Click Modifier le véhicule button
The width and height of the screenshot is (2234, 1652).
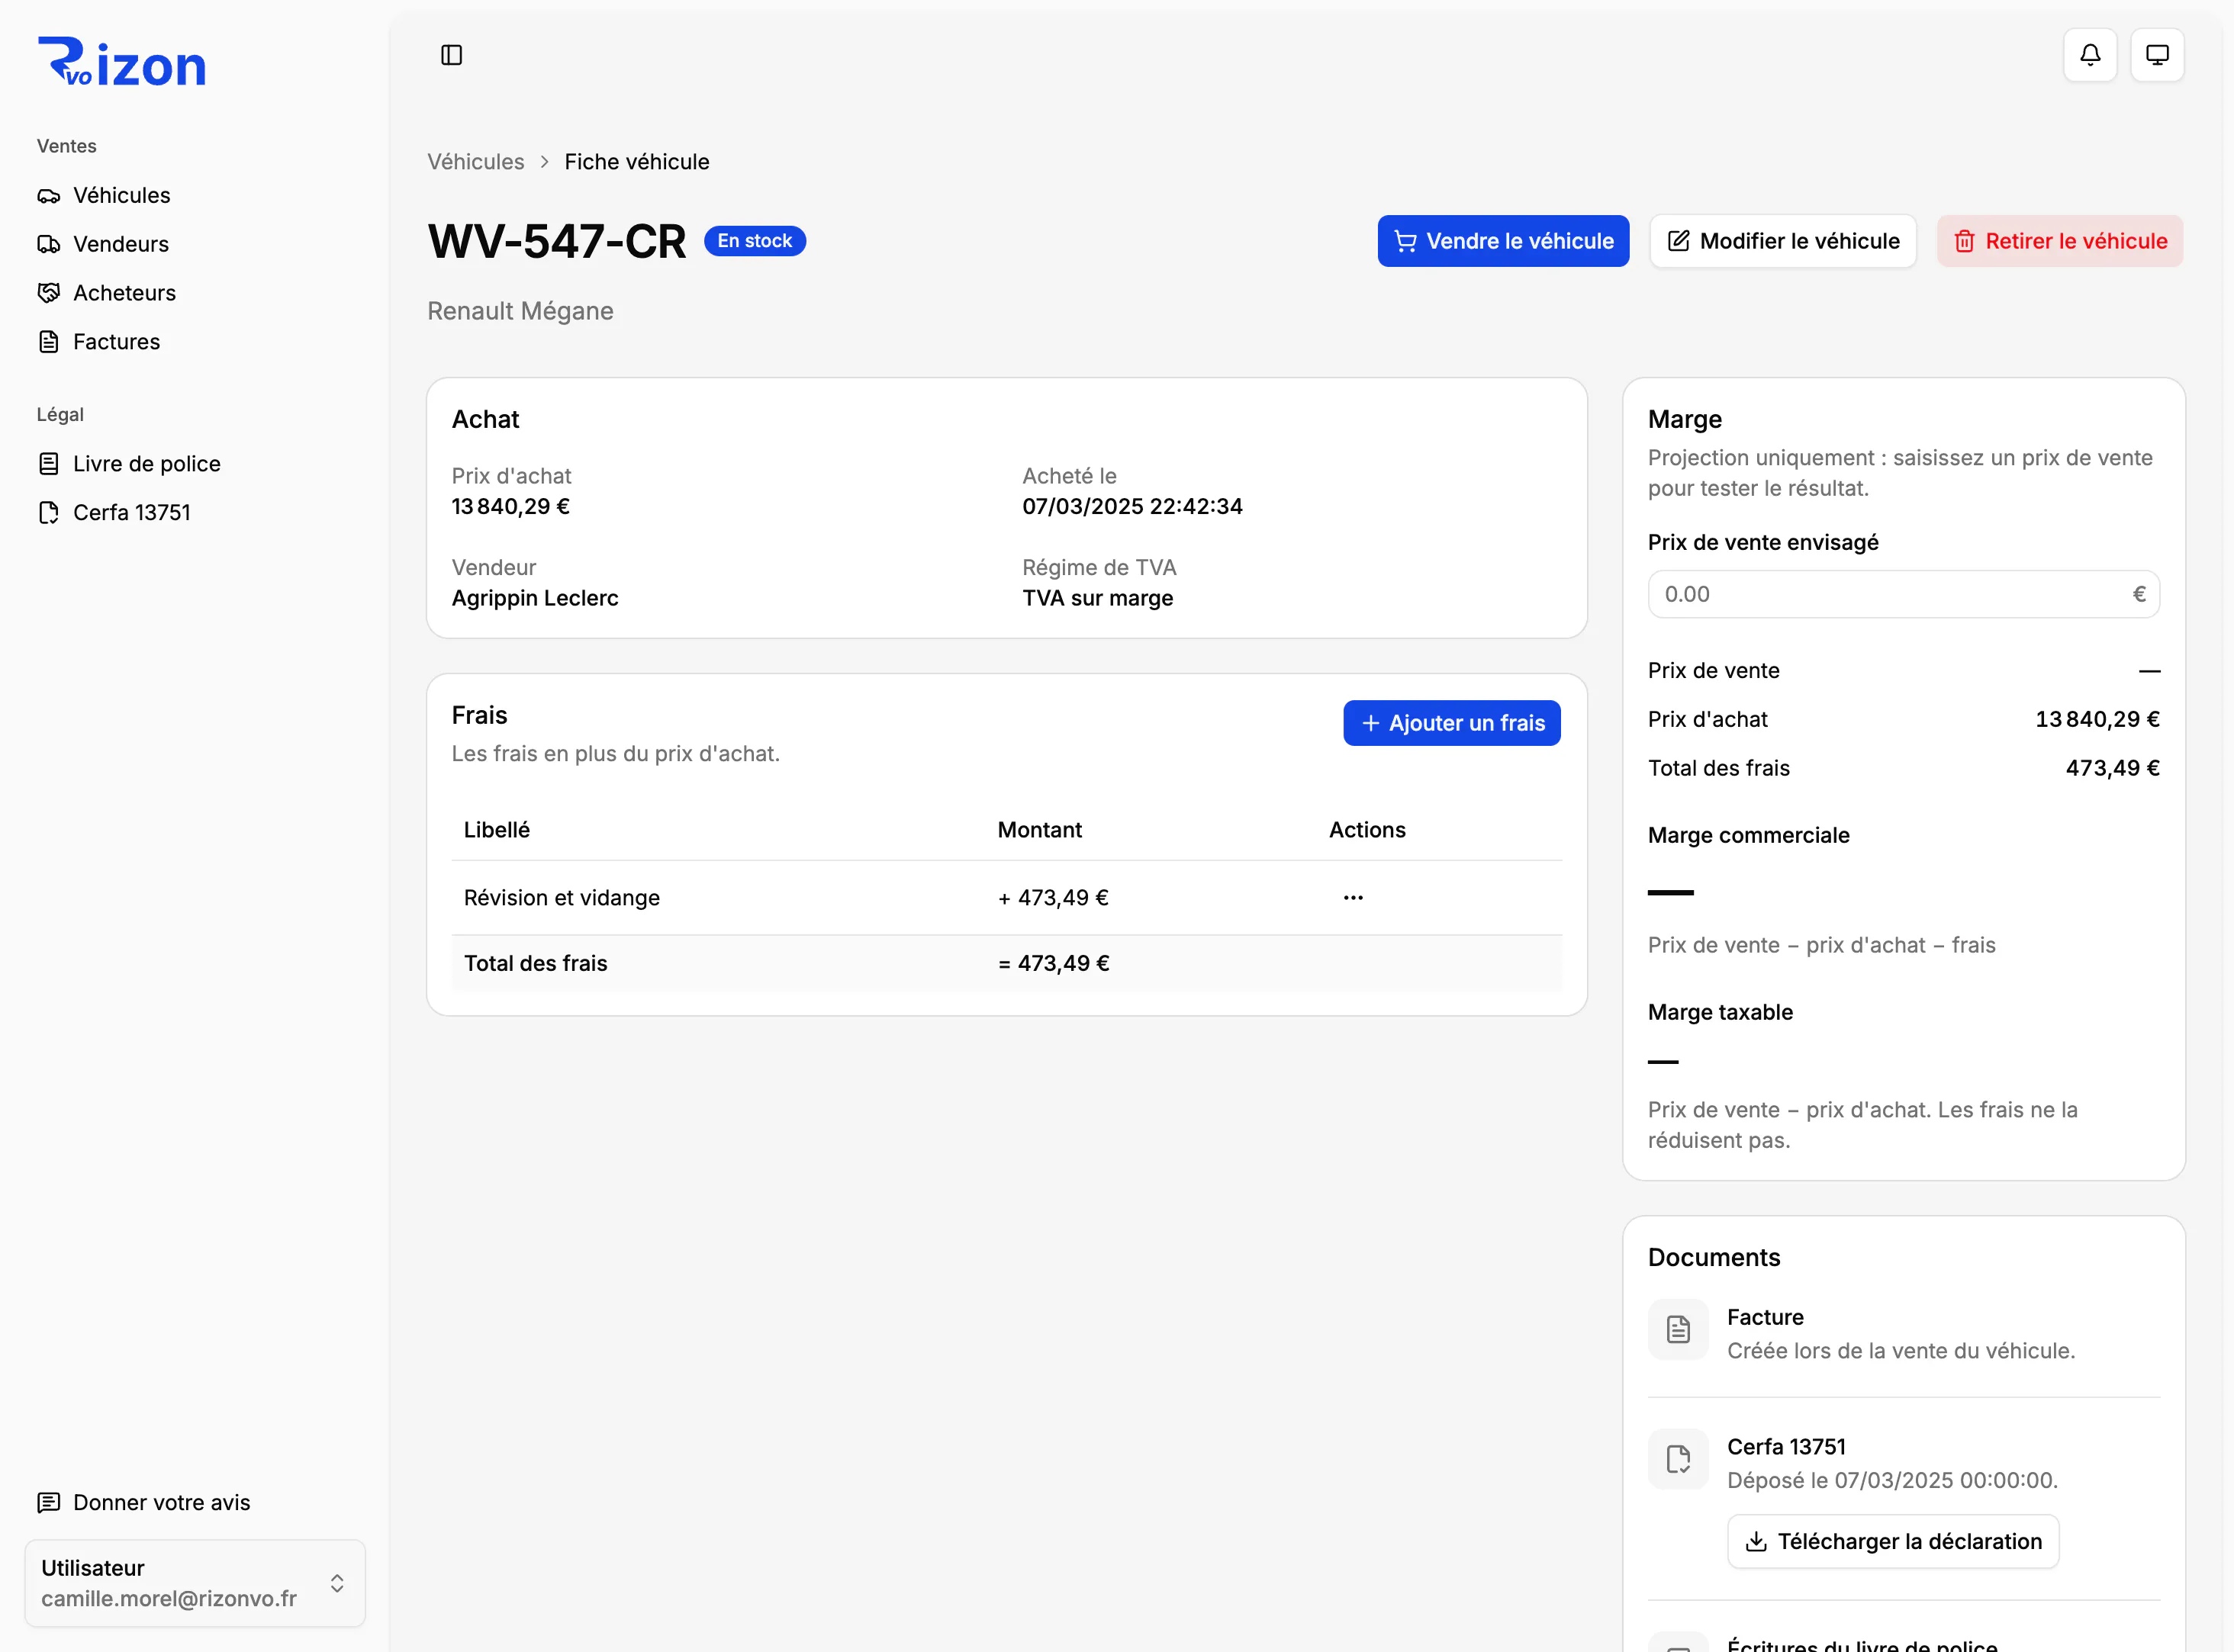pos(1783,241)
